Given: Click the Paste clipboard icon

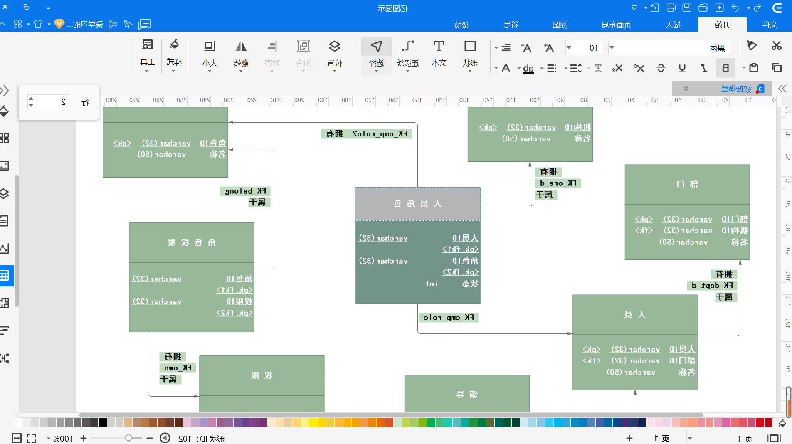Looking at the screenshot, I should click(x=753, y=67).
